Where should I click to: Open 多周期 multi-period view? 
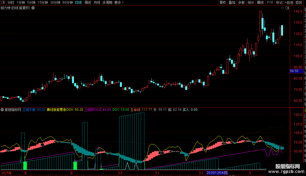107,2
